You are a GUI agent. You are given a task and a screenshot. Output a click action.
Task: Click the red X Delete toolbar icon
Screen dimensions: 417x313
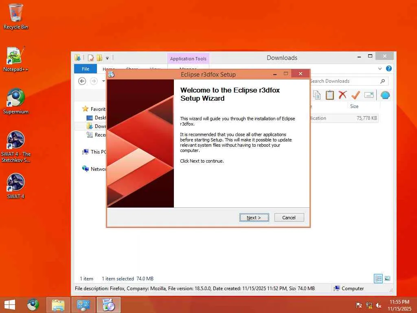tap(342, 95)
